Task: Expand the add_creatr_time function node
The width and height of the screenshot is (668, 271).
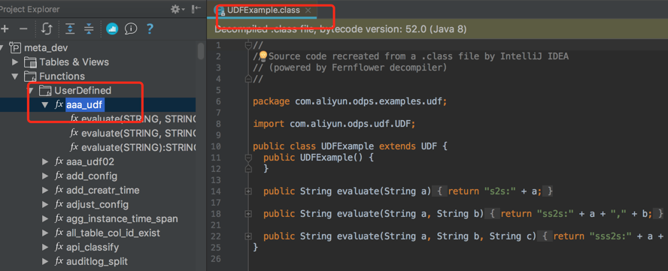Action: (45, 190)
